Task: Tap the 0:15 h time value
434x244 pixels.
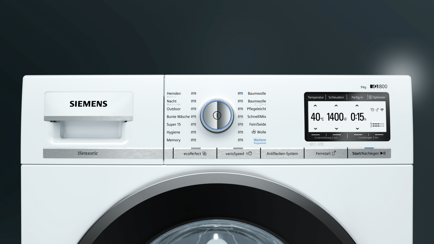Action: tap(358, 117)
